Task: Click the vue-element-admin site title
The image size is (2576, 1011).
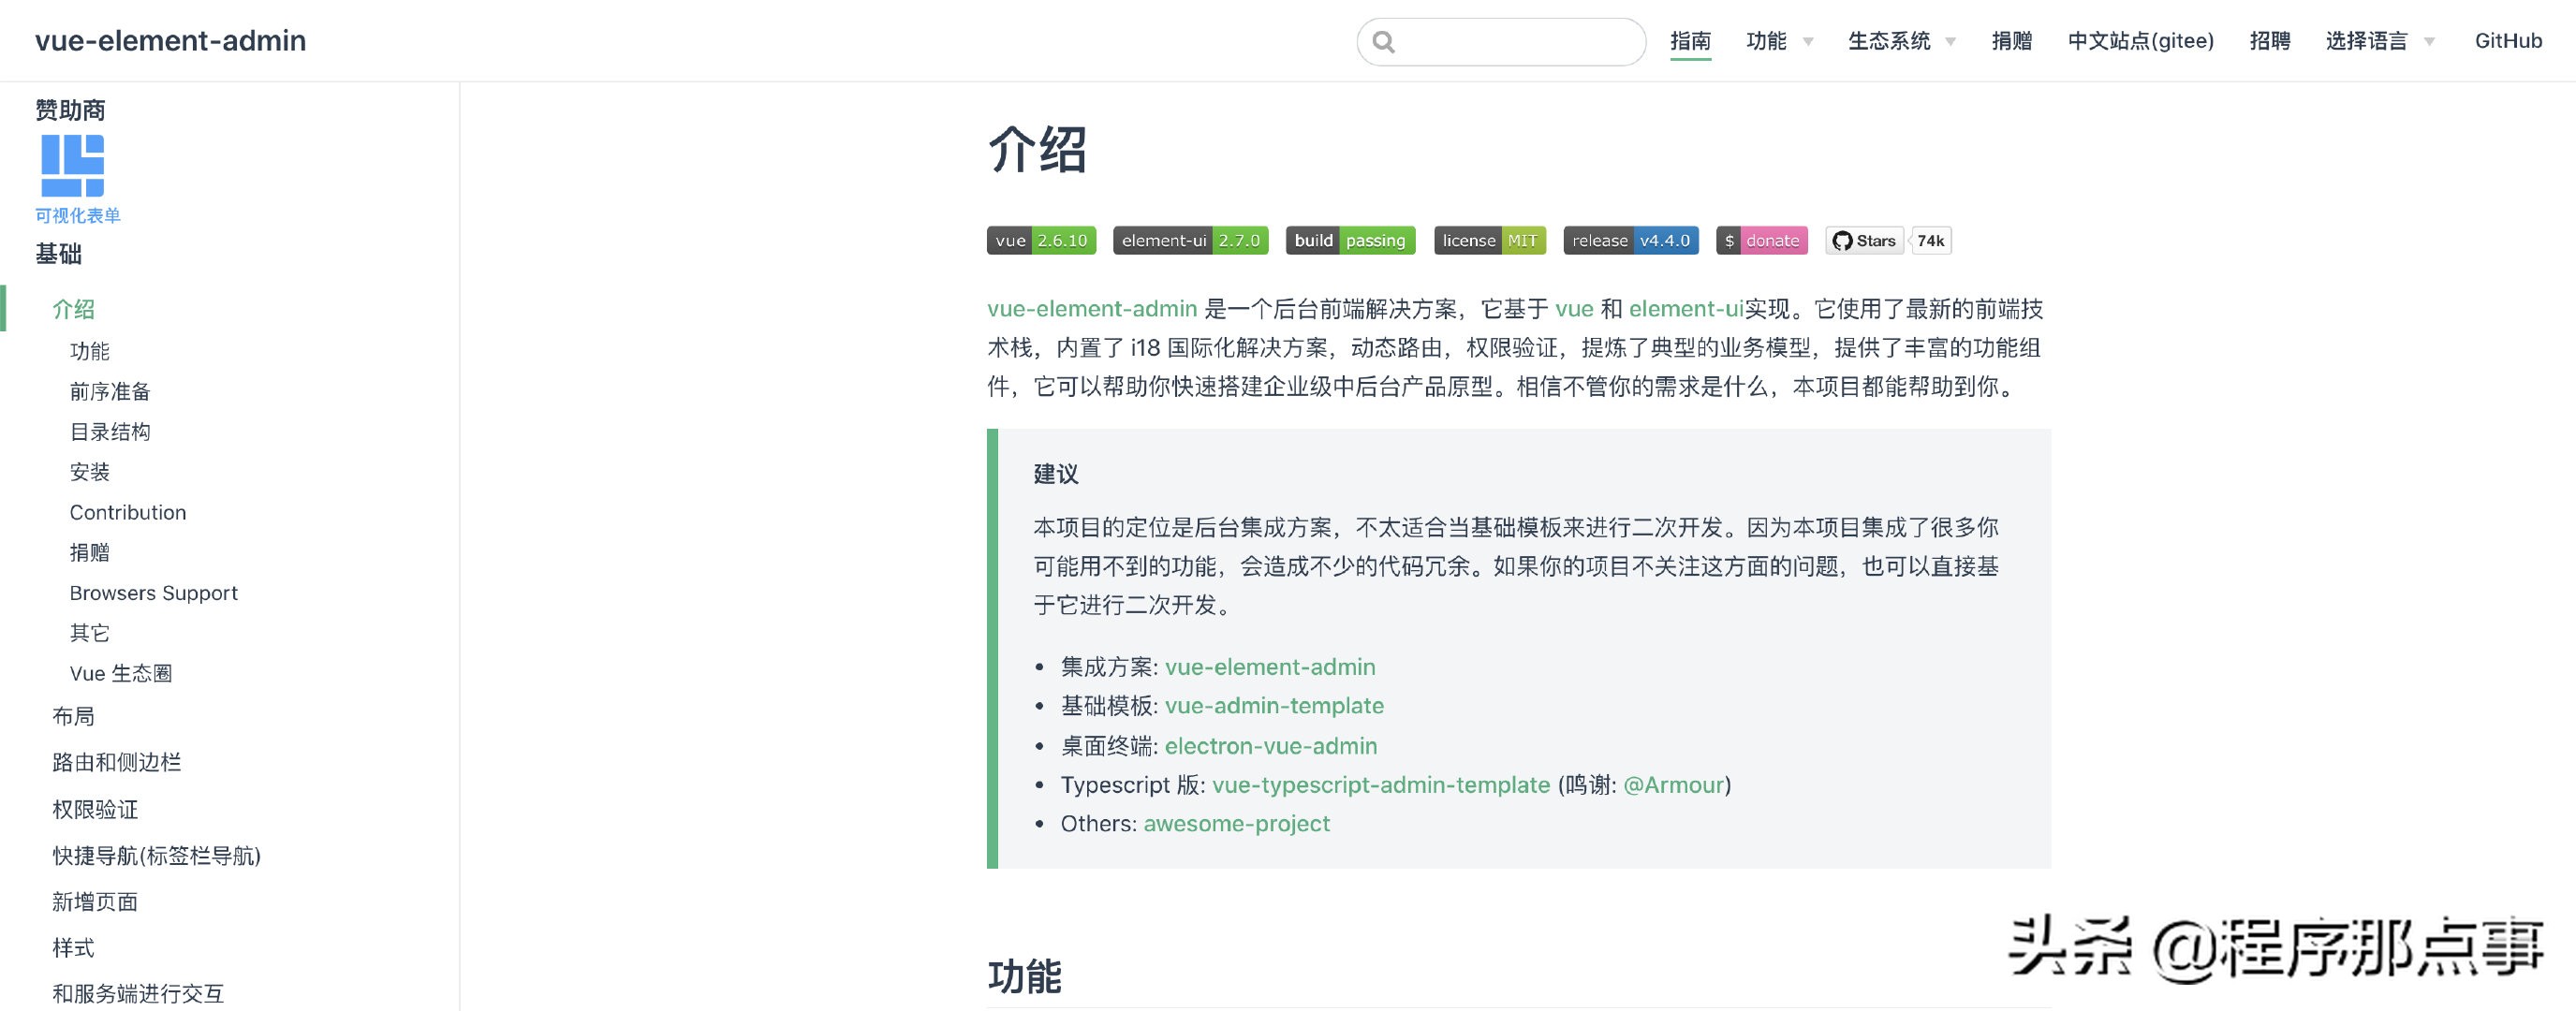Action: click(170, 41)
